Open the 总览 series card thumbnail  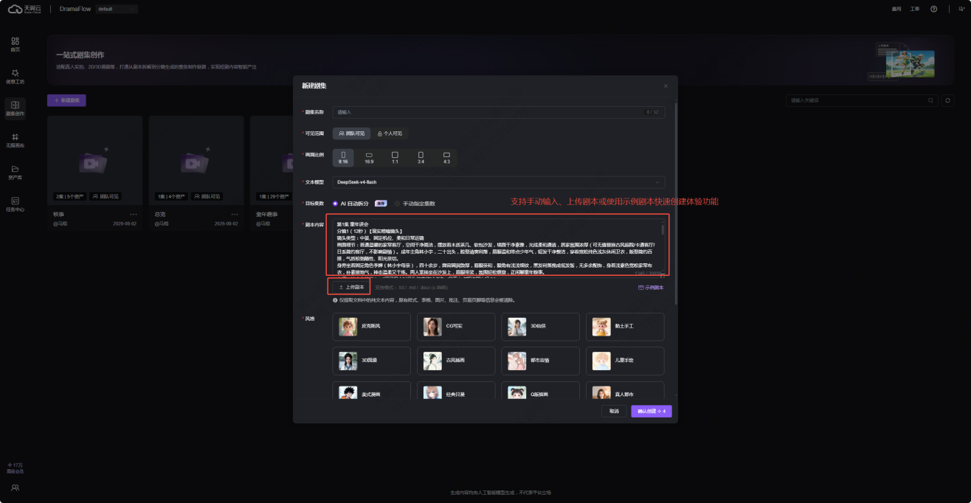coord(196,161)
